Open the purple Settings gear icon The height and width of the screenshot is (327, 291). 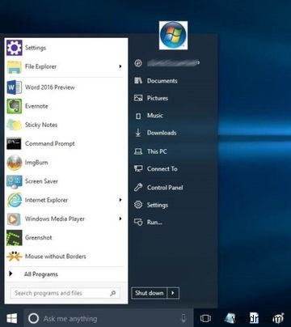[x=15, y=48]
